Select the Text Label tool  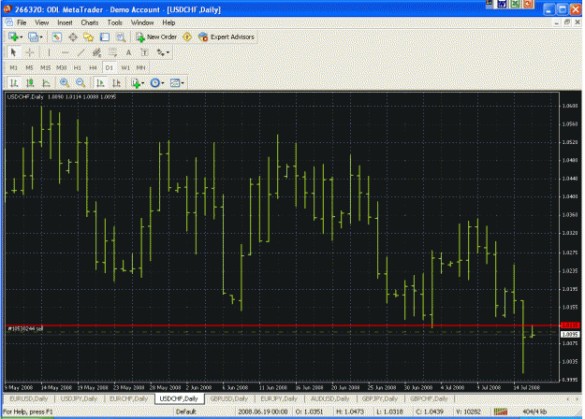[144, 52]
